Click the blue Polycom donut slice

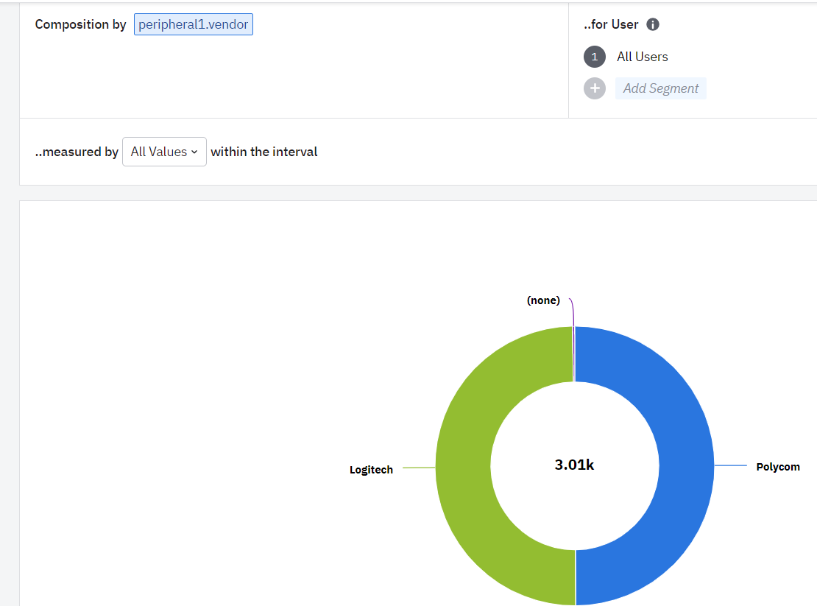coord(686,465)
